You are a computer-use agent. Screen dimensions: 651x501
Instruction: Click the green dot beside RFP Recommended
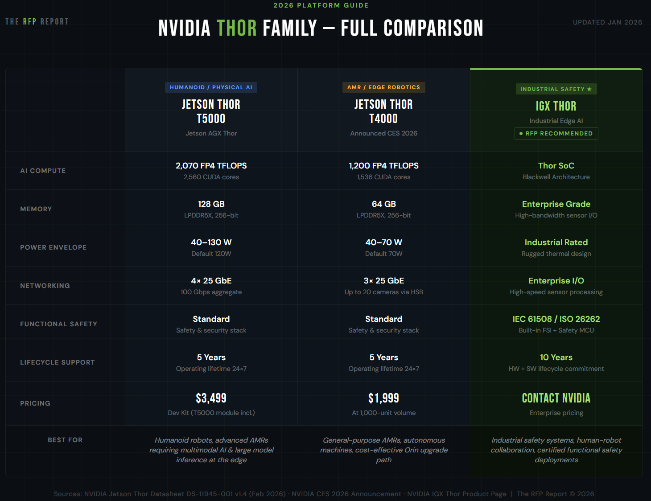point(521,134)
